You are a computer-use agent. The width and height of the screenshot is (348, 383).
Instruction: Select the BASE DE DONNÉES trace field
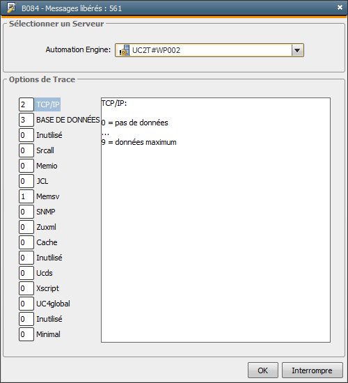(26, 120)
